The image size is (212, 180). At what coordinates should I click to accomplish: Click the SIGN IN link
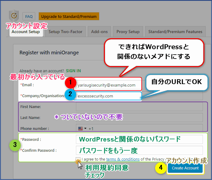(x=74, y=71)
